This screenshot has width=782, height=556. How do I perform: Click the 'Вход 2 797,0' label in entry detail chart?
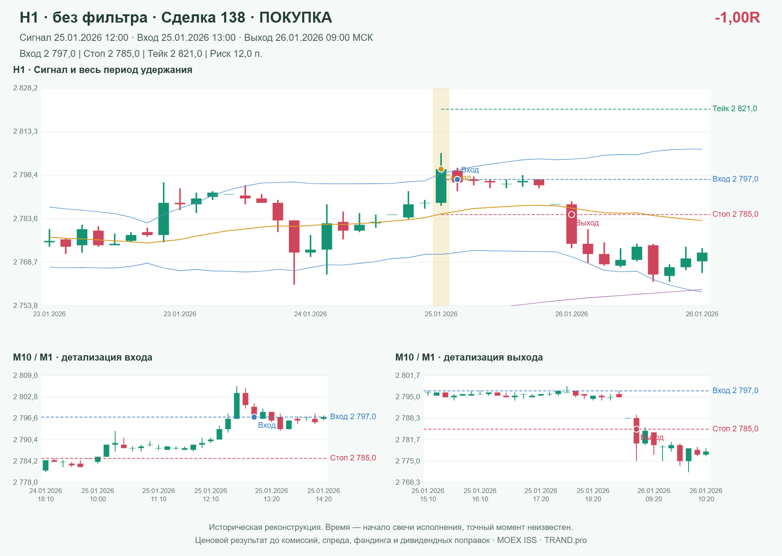(x=353, y=417)
